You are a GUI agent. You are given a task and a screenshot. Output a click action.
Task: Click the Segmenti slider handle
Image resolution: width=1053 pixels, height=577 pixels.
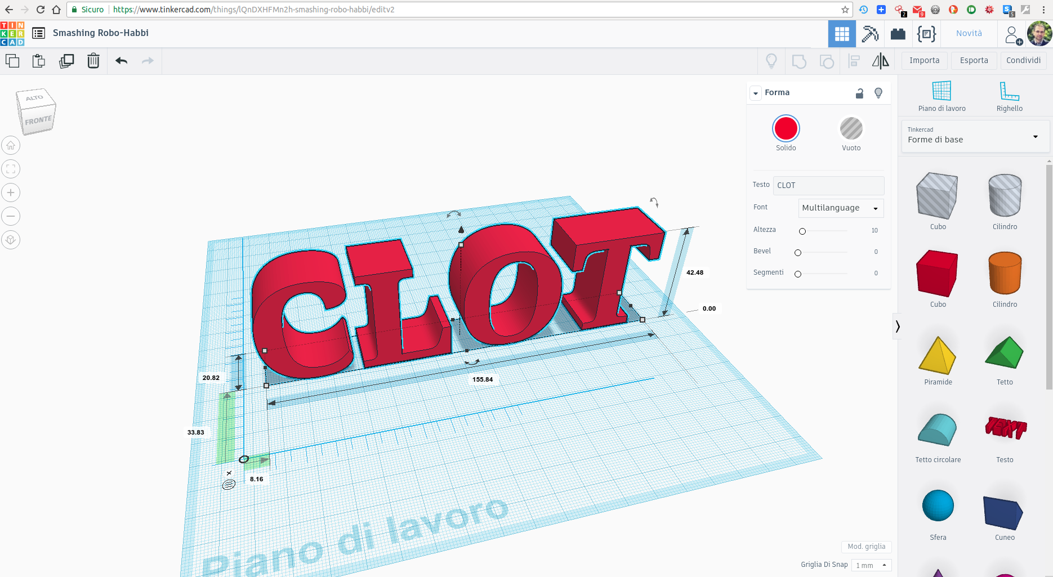pyautogui.click(x=797, y=274)
